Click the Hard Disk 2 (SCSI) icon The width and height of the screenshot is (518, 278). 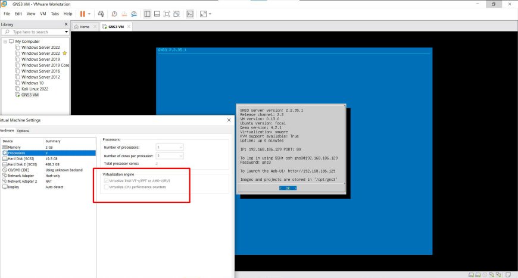coord(5,164)
